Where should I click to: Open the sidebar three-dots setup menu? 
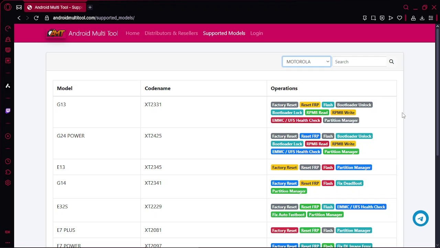coord(8,243)
